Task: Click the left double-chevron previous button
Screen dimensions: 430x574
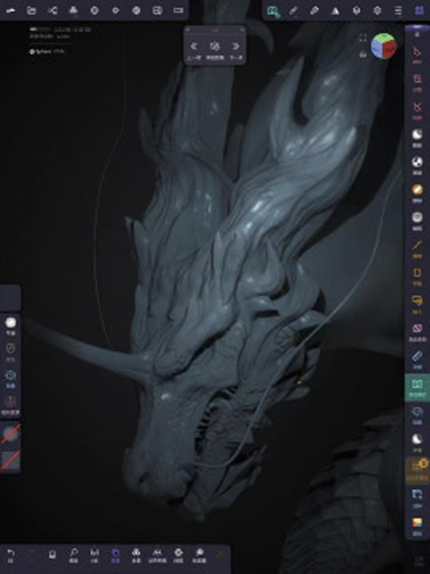Action: coord(194,46)
